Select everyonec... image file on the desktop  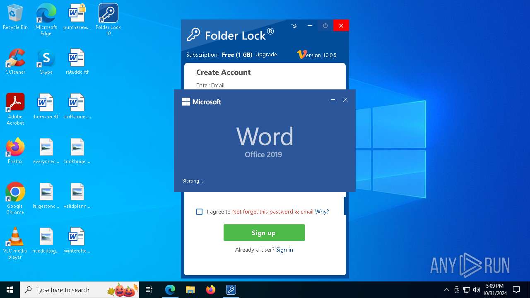click(x=46, y=151)
